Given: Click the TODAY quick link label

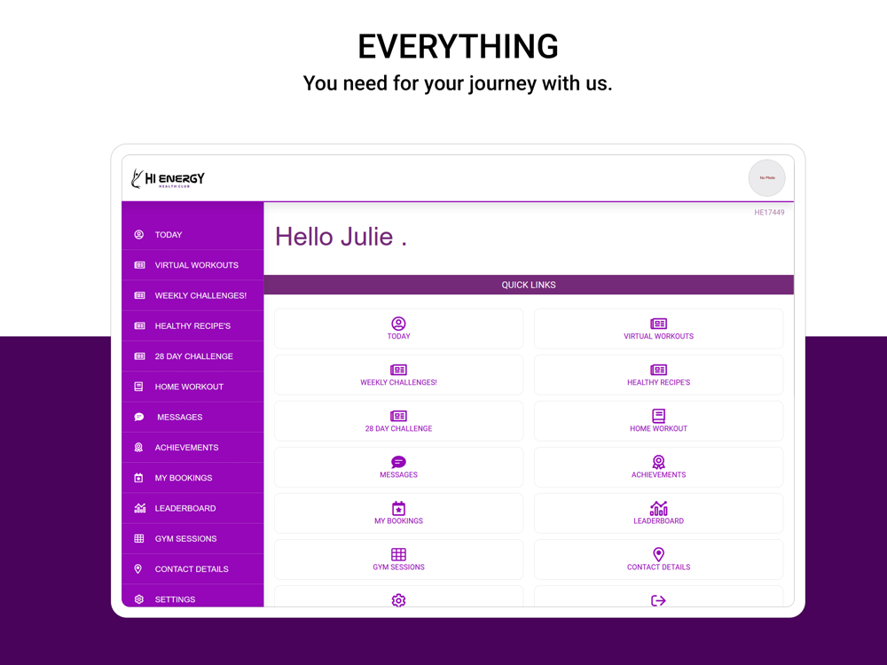Looking at the screenshot, I should pos(399,336).
